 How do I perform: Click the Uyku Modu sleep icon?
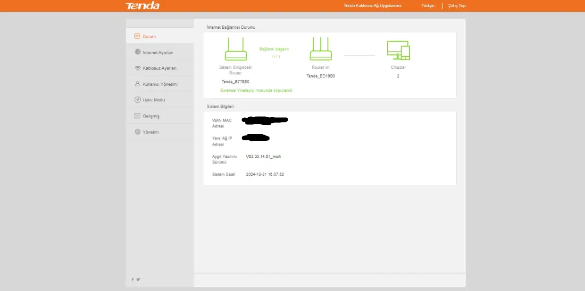point(137,100)
